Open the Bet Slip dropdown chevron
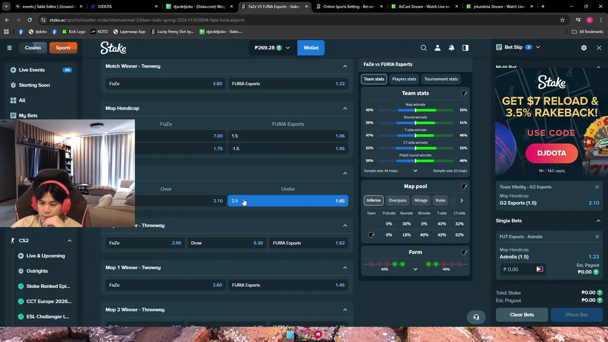Image resolution: width=608 pixels, height=342 pixels. [x=538, y=47]
